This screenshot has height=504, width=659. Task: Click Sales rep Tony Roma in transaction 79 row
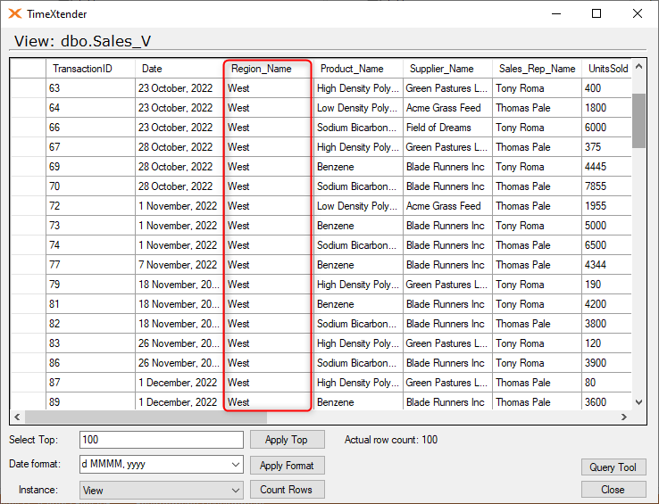537,285
